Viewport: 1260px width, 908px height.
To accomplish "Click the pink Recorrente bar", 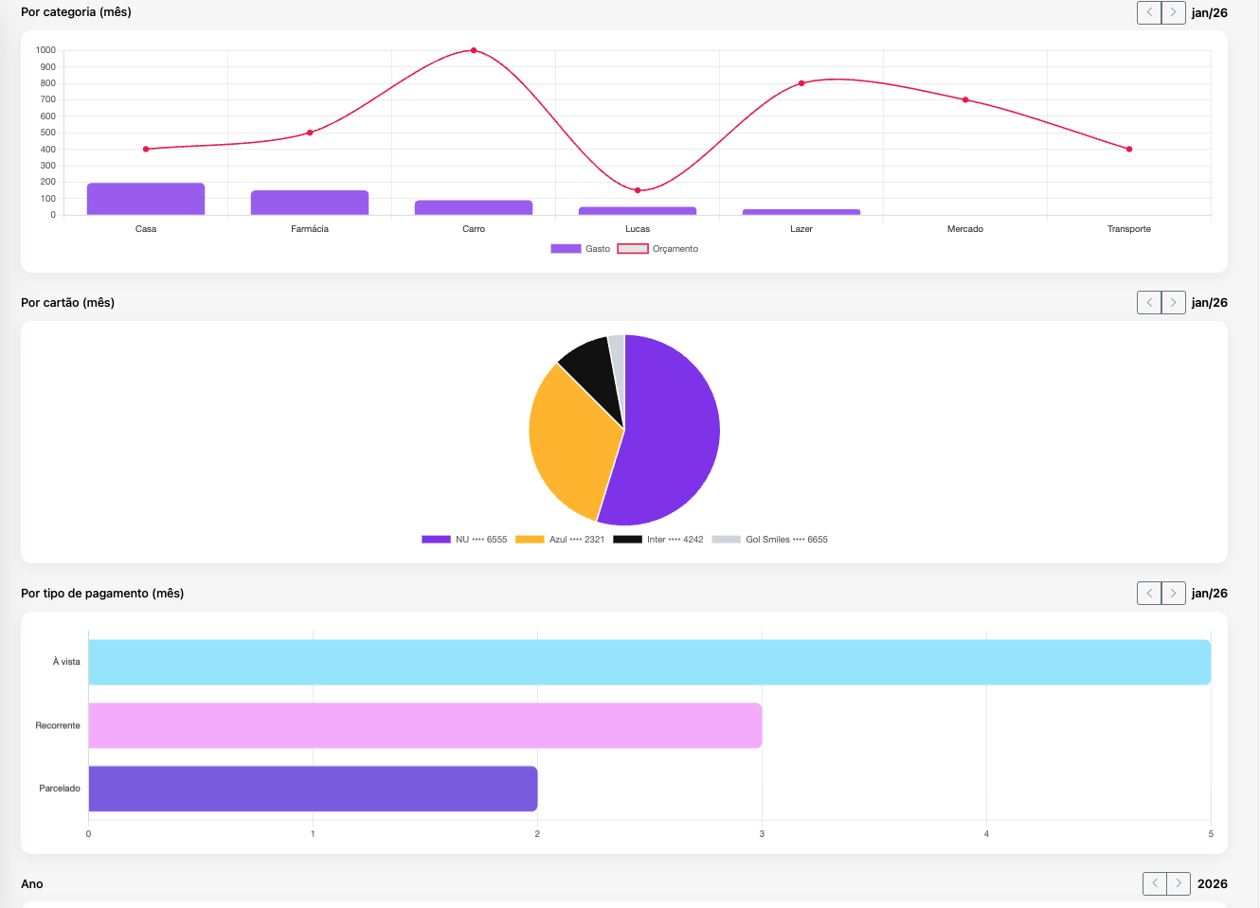I will (424, 725).
